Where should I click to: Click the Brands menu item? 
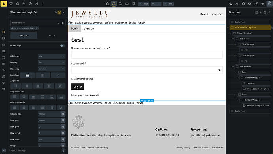click(x=205, y=14)
